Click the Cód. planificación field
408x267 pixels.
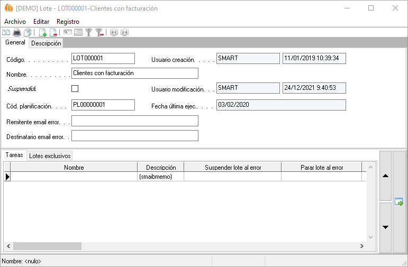tap(103, 105)
